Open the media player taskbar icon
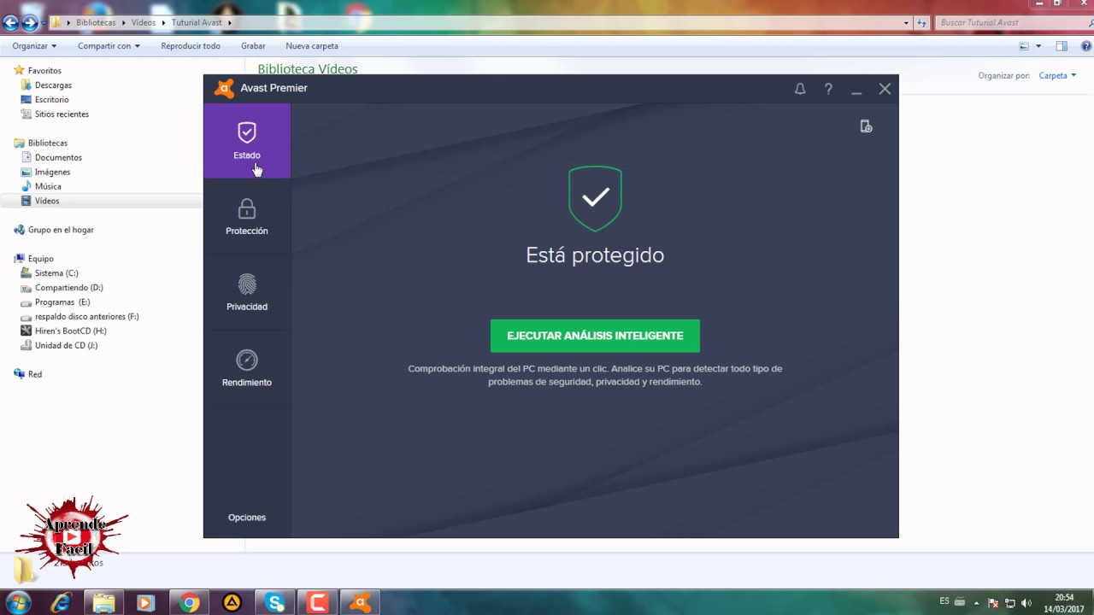1094x615 pixels. (x=146, y=603)
